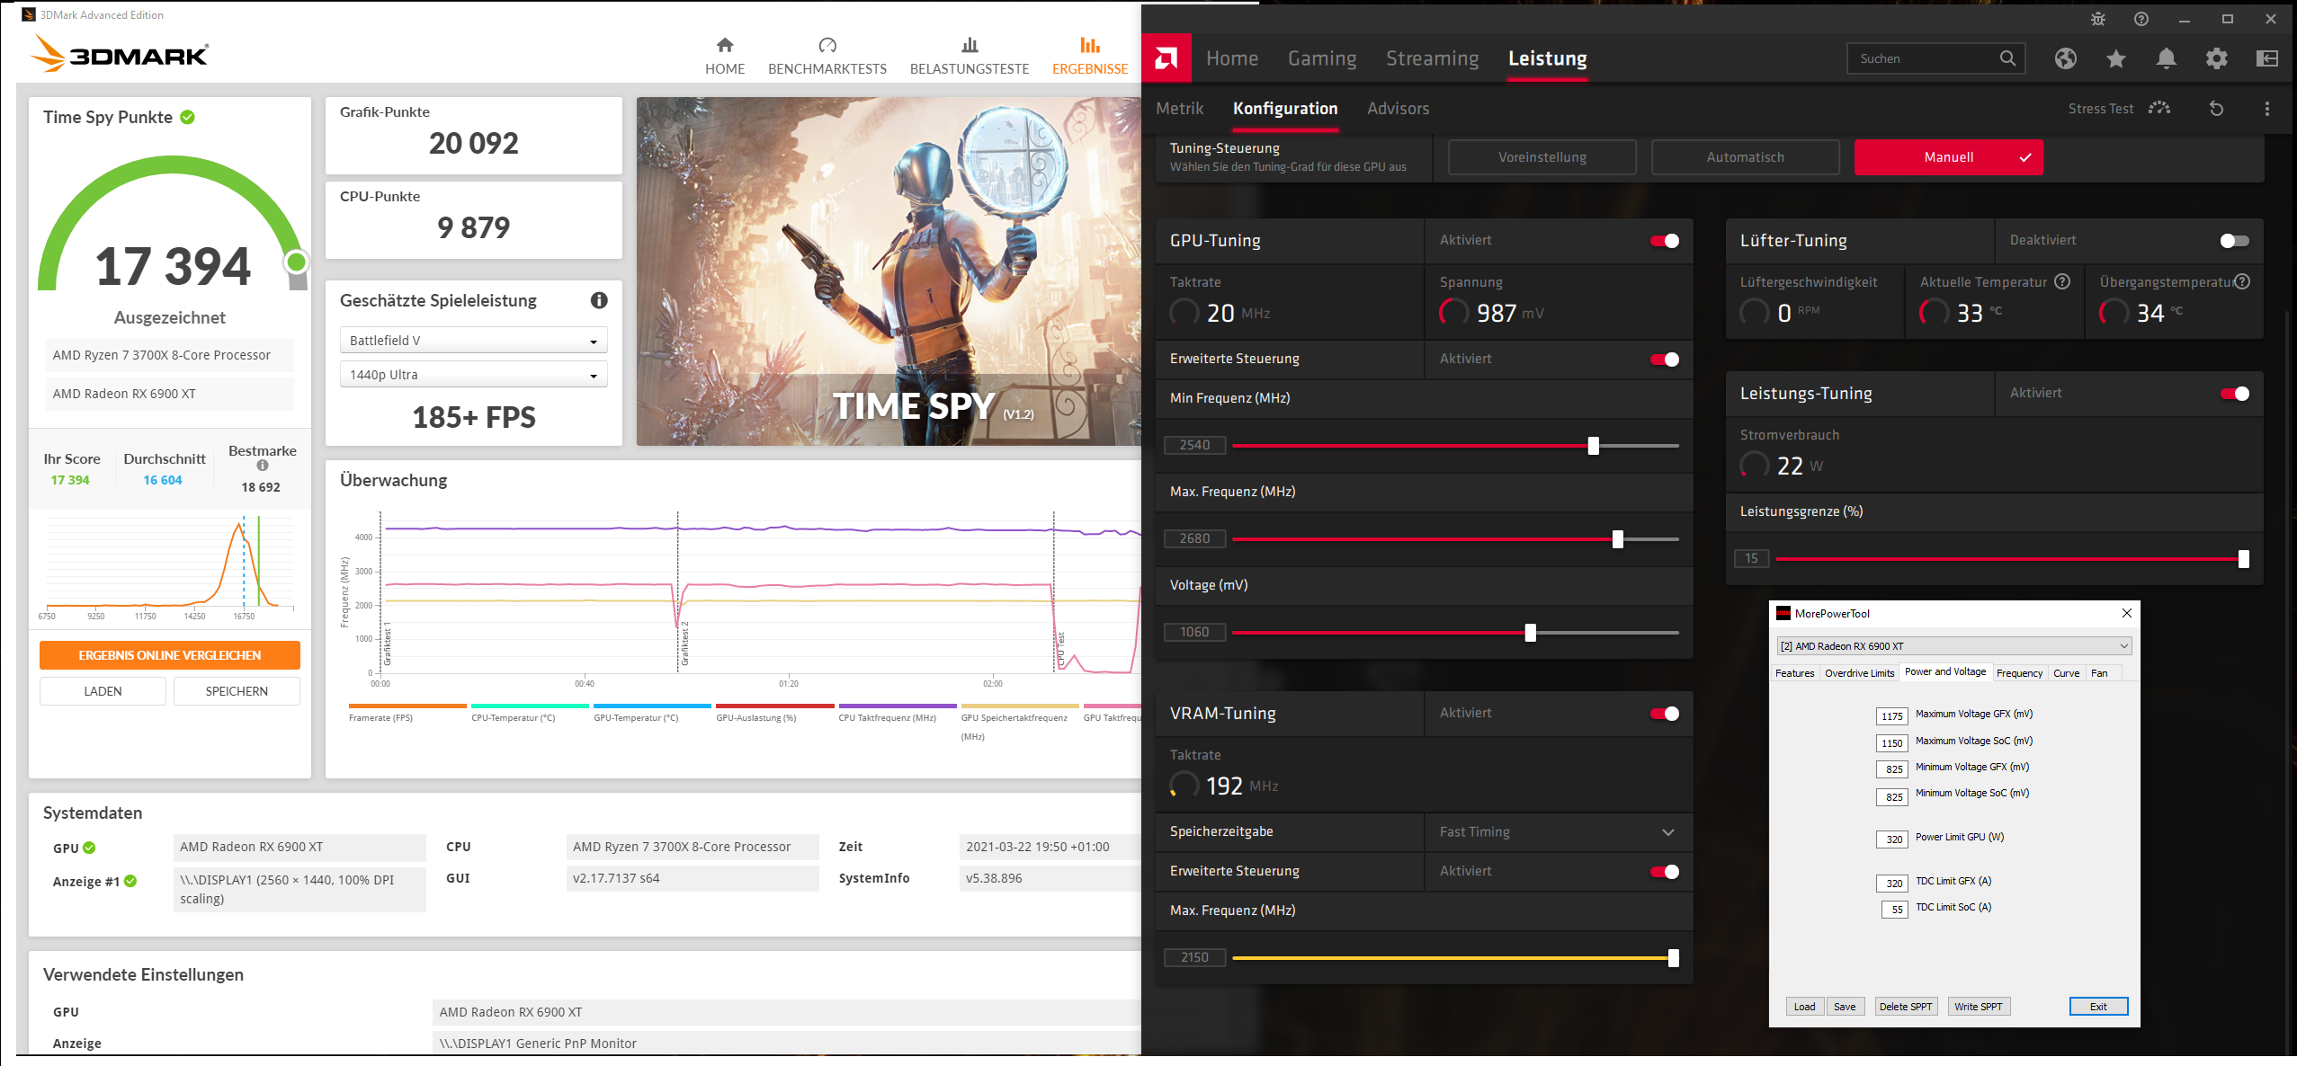Click the Leistungsgrenze slider handle
The width and height of the screenshot is (2297, 1066).
(2243, 559)
